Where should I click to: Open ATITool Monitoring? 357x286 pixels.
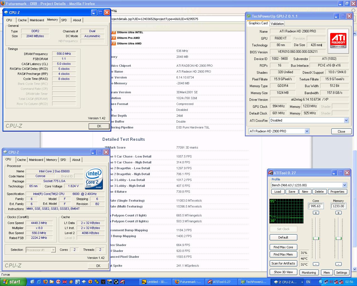pos(309,273)
